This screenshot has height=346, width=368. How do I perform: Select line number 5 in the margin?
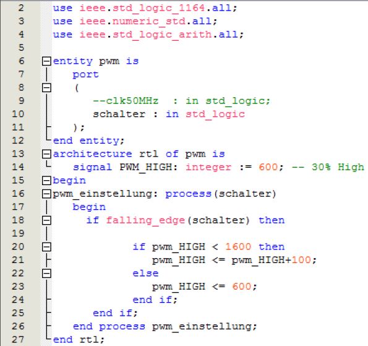click(x=21, y=48)
